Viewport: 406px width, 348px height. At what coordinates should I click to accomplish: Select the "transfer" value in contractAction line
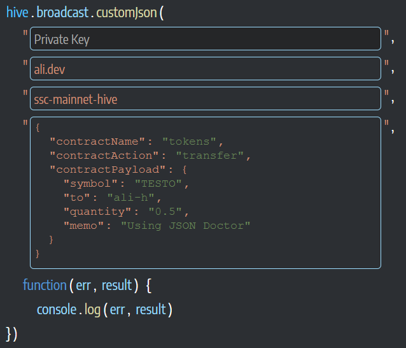point(210,156)
